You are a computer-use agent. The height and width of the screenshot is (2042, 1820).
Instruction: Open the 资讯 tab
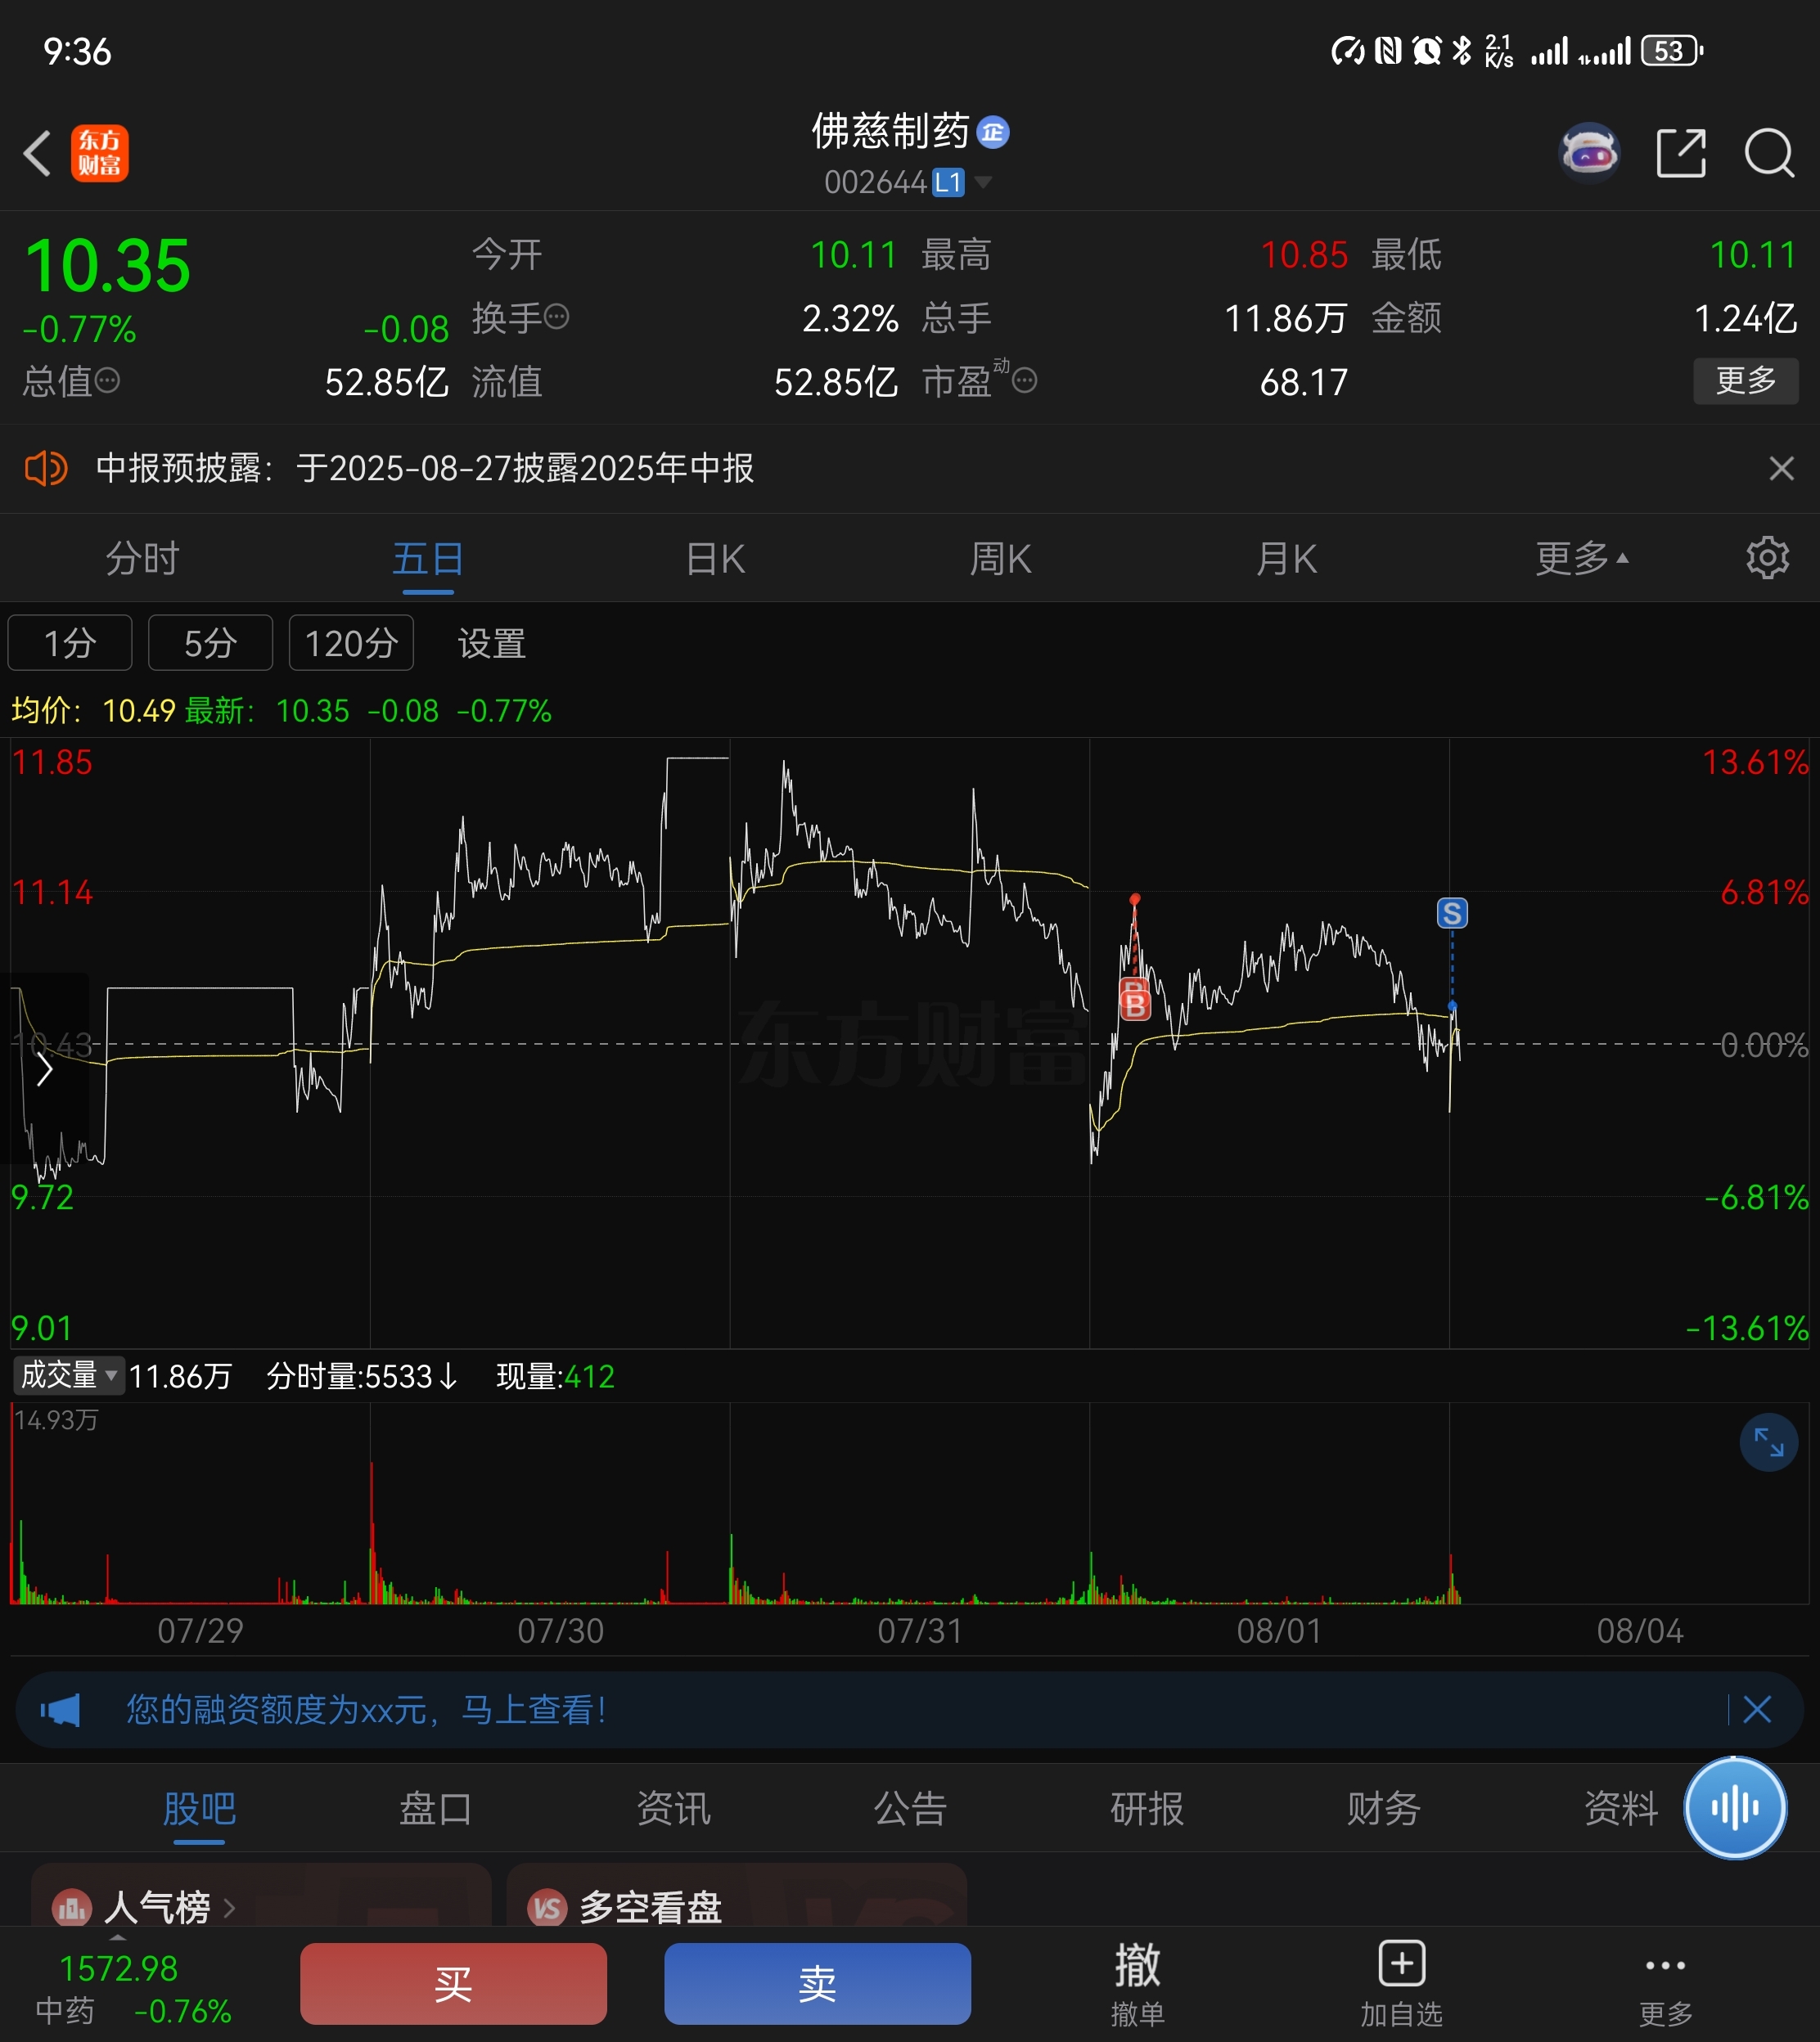tap(673, 1808)
